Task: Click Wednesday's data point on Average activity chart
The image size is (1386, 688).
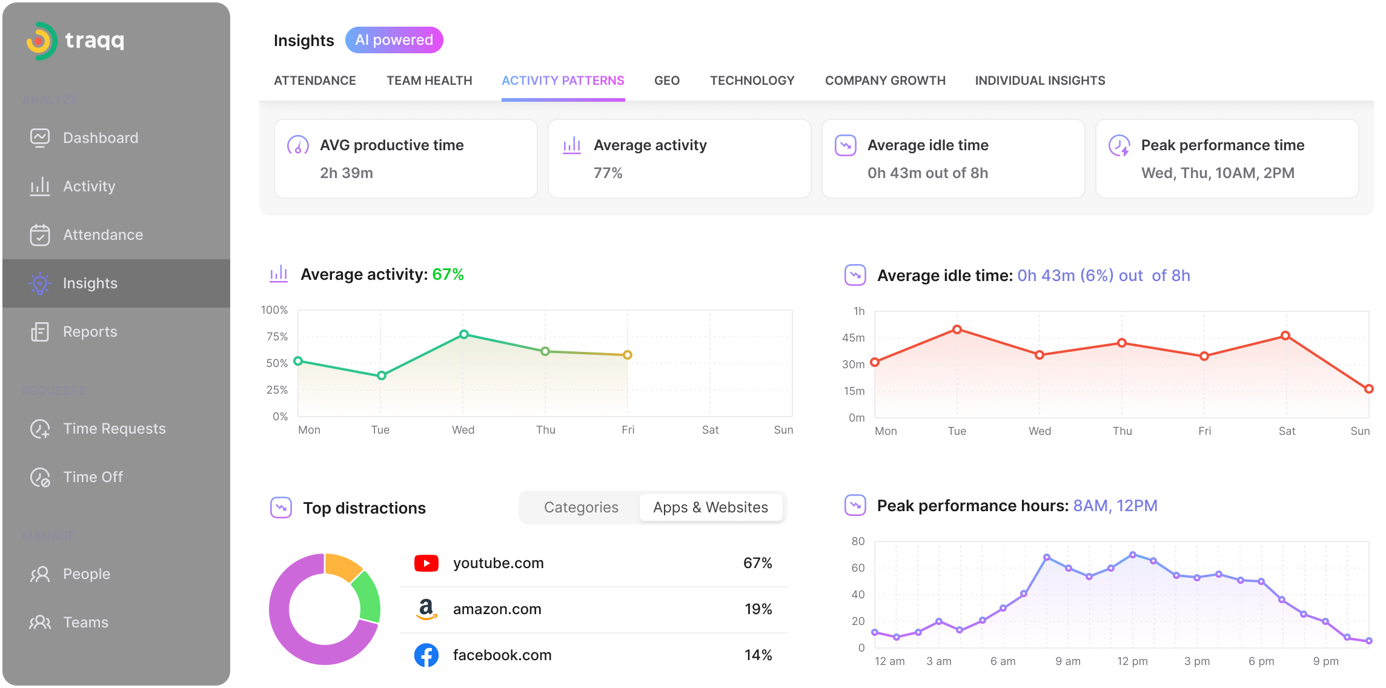Action: coord(463,334)
